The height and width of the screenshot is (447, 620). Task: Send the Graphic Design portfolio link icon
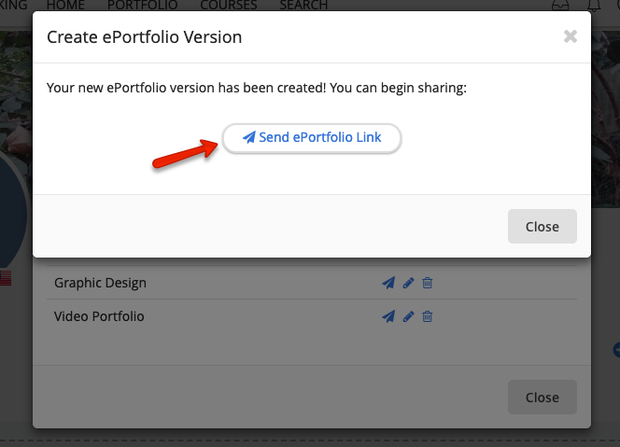388,283
